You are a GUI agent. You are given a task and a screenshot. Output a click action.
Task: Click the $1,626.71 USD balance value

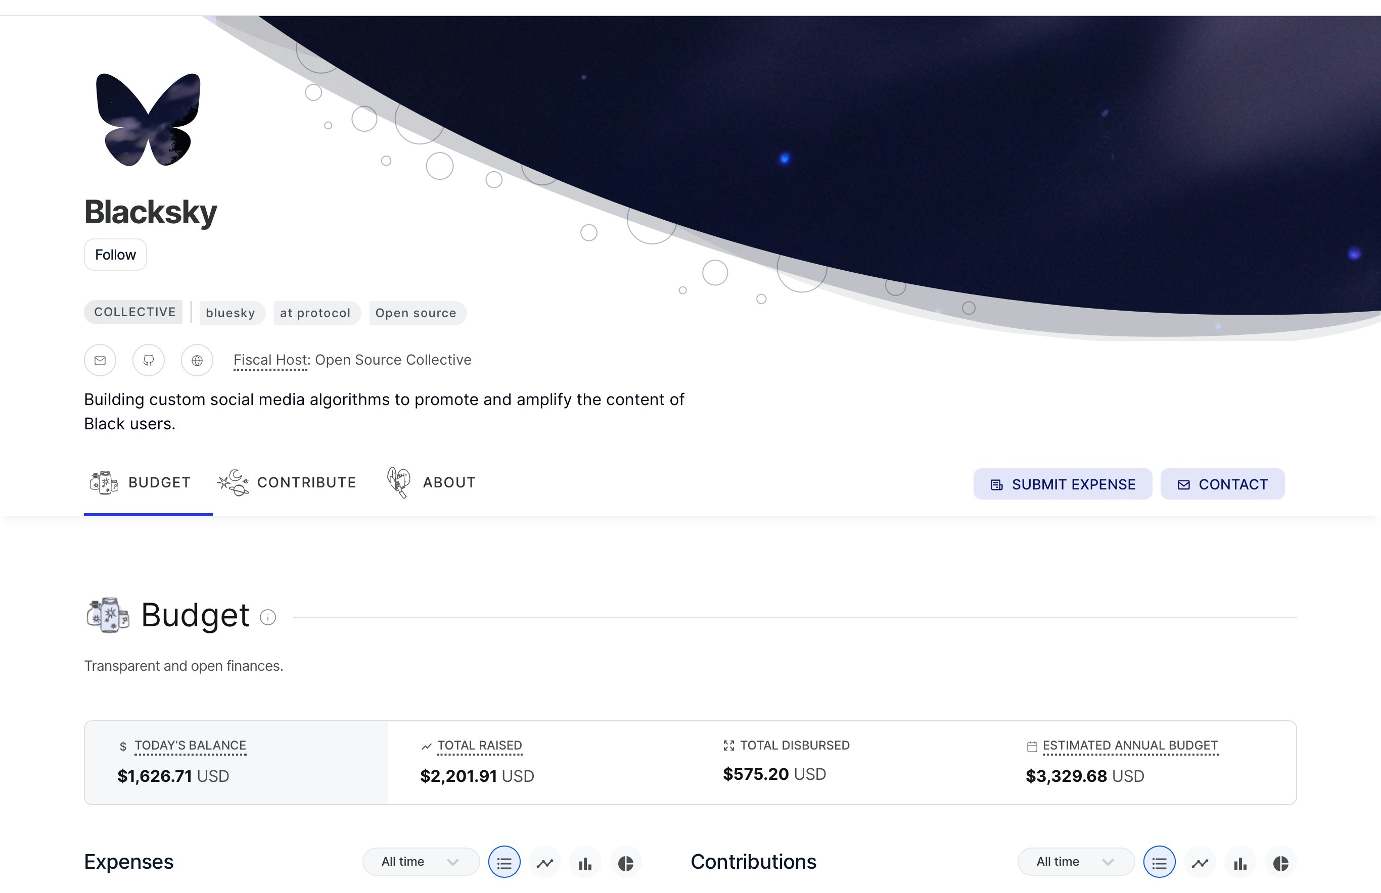[x=173, y=776]
